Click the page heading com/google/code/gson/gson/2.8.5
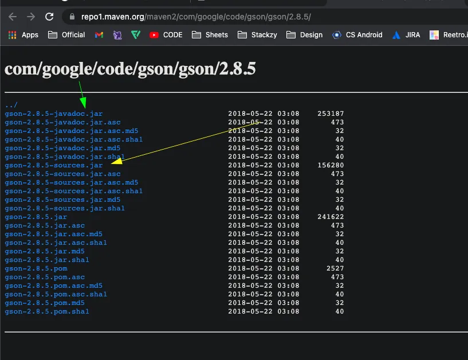 coord(130,69)
